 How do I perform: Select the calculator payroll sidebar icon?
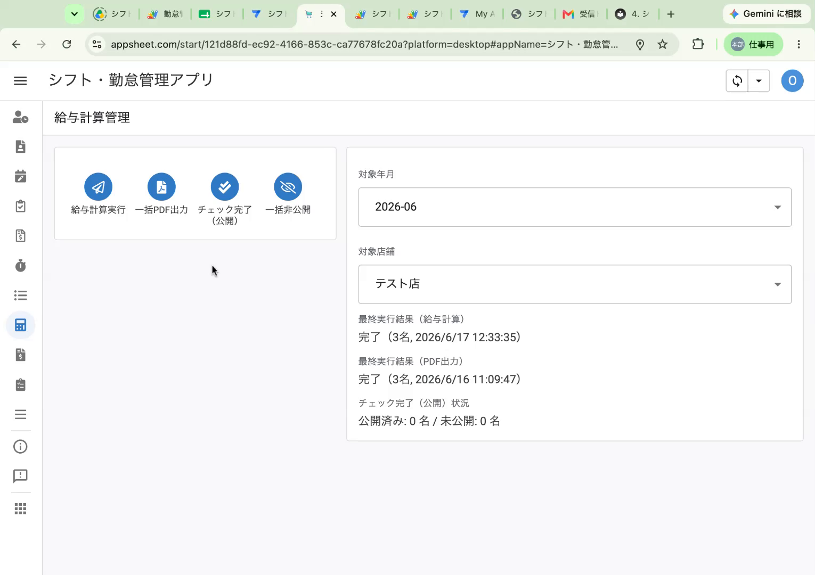[x=20, y=325]
